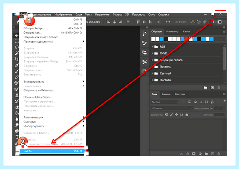Open the Tool Presets crossed-tools panel icon
Screen dimensions: 239x169
145,62
